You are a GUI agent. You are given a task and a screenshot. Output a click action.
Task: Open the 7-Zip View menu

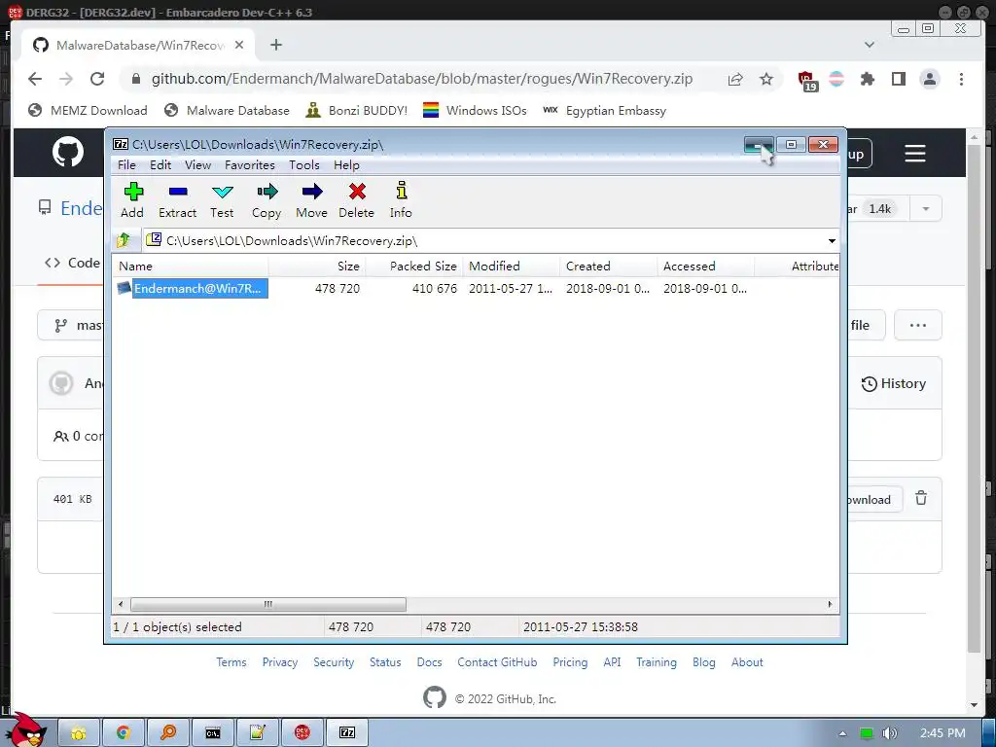tap(197, 165)
